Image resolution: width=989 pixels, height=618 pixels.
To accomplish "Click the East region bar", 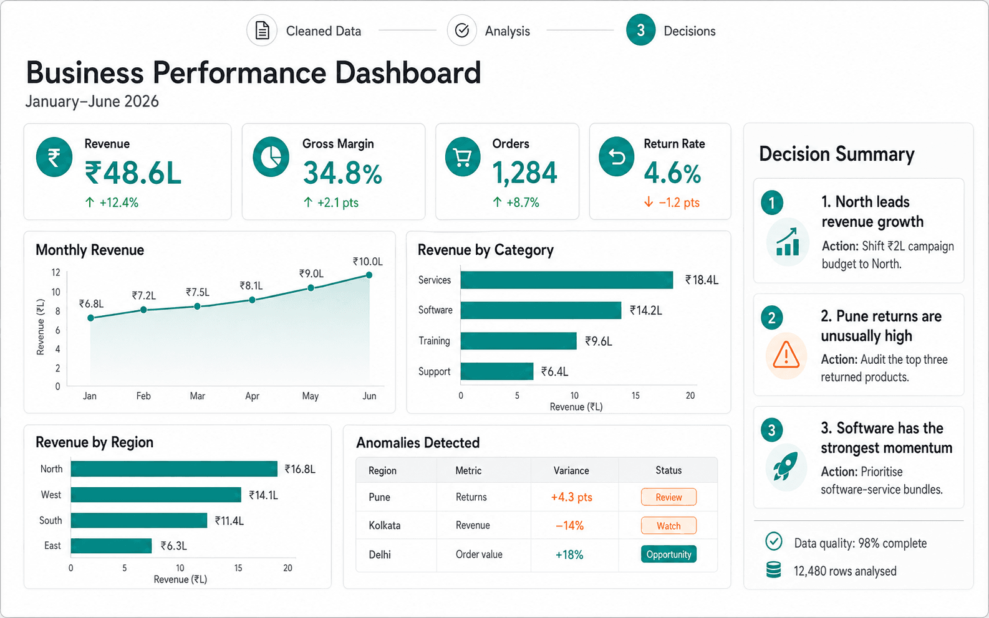I will (111, 546).
